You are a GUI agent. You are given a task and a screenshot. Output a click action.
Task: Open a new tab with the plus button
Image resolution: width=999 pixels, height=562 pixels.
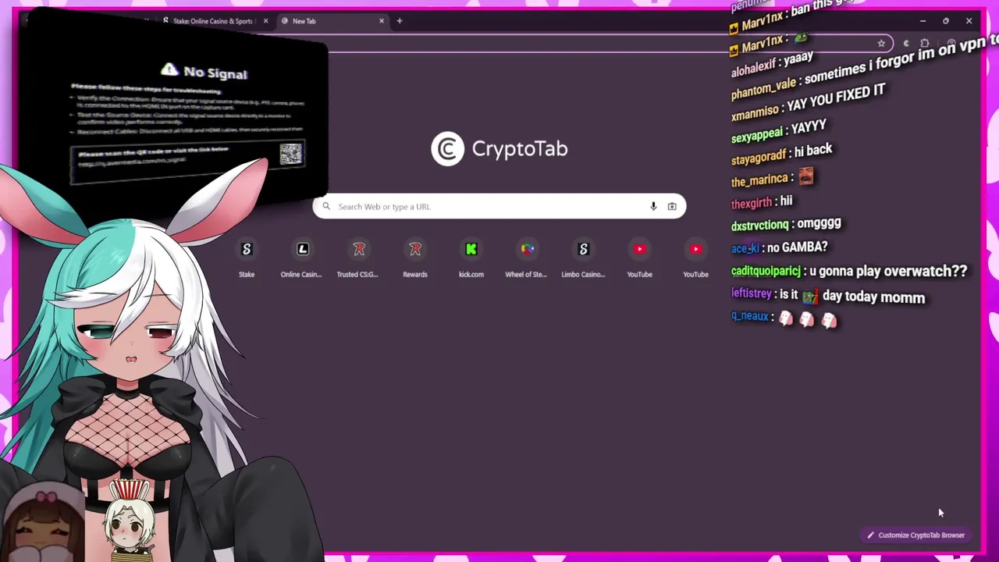(x=400, y=21)
